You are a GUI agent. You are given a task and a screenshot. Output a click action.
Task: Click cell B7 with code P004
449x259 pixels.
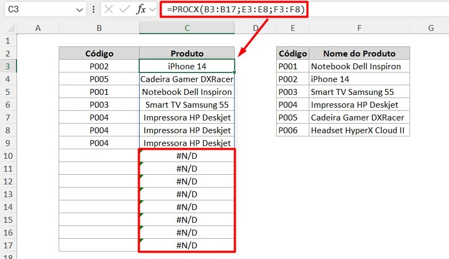(99, 117)
